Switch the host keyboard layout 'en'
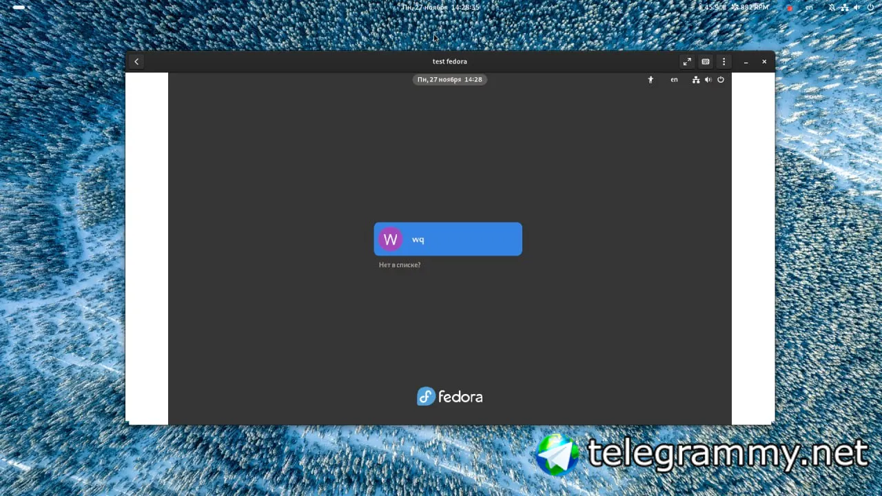 pyautogui.click(x=810, y=7)
